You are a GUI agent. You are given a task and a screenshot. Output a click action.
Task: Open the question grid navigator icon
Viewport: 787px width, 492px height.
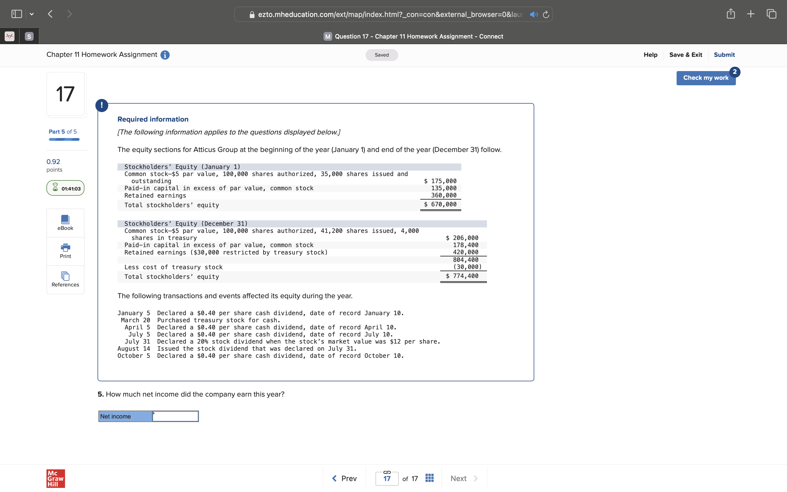pyautogui.click(x=429, y=478)
